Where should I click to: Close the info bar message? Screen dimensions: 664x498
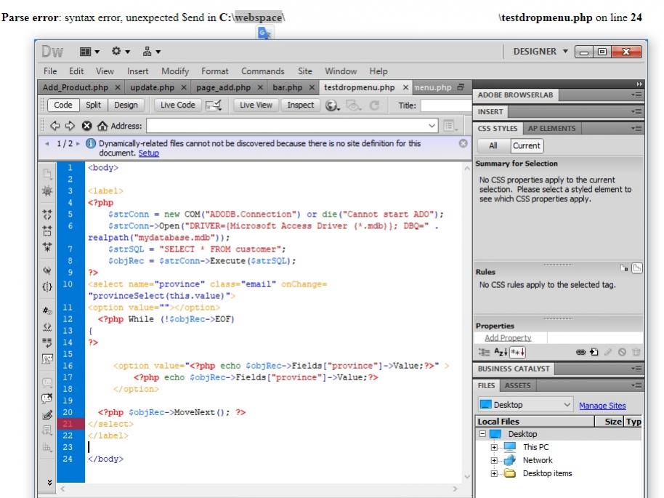click(x=463, y=143)
